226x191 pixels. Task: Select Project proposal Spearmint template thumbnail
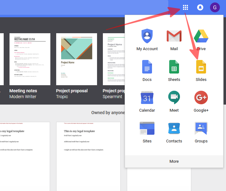tap(114, 59)
